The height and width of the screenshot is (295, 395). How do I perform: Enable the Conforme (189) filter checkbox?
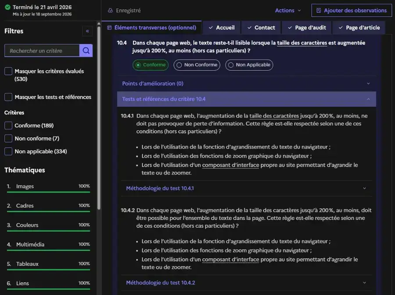[8, 125]
